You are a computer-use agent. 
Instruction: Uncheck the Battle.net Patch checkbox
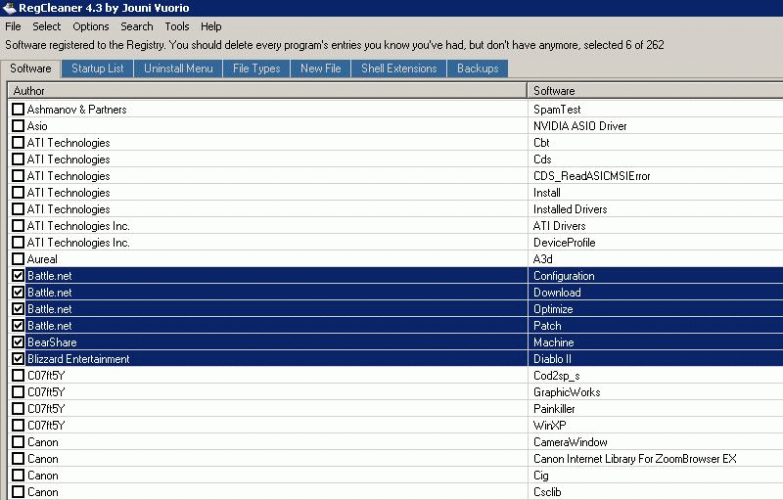pos(18,326)
